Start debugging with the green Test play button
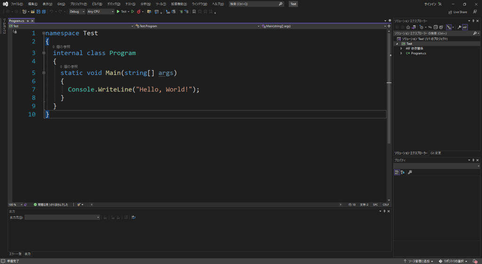Screen dimensions: 482x264 [122, 12]
